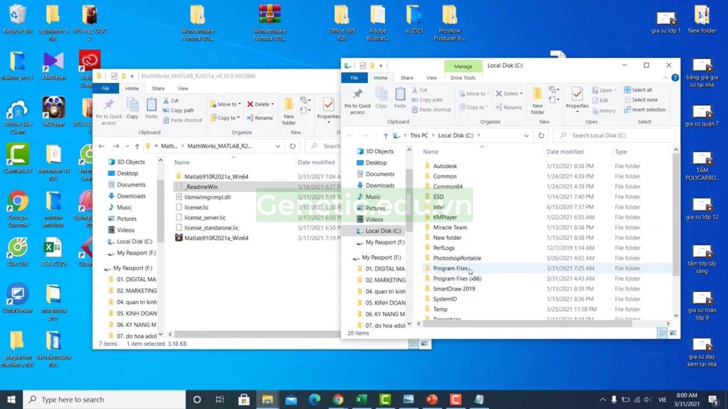Click Up arrow in Local Disk navigation bar
Image resolution: width=728 pixels, height=409 pixels.
tap(386, 135)
